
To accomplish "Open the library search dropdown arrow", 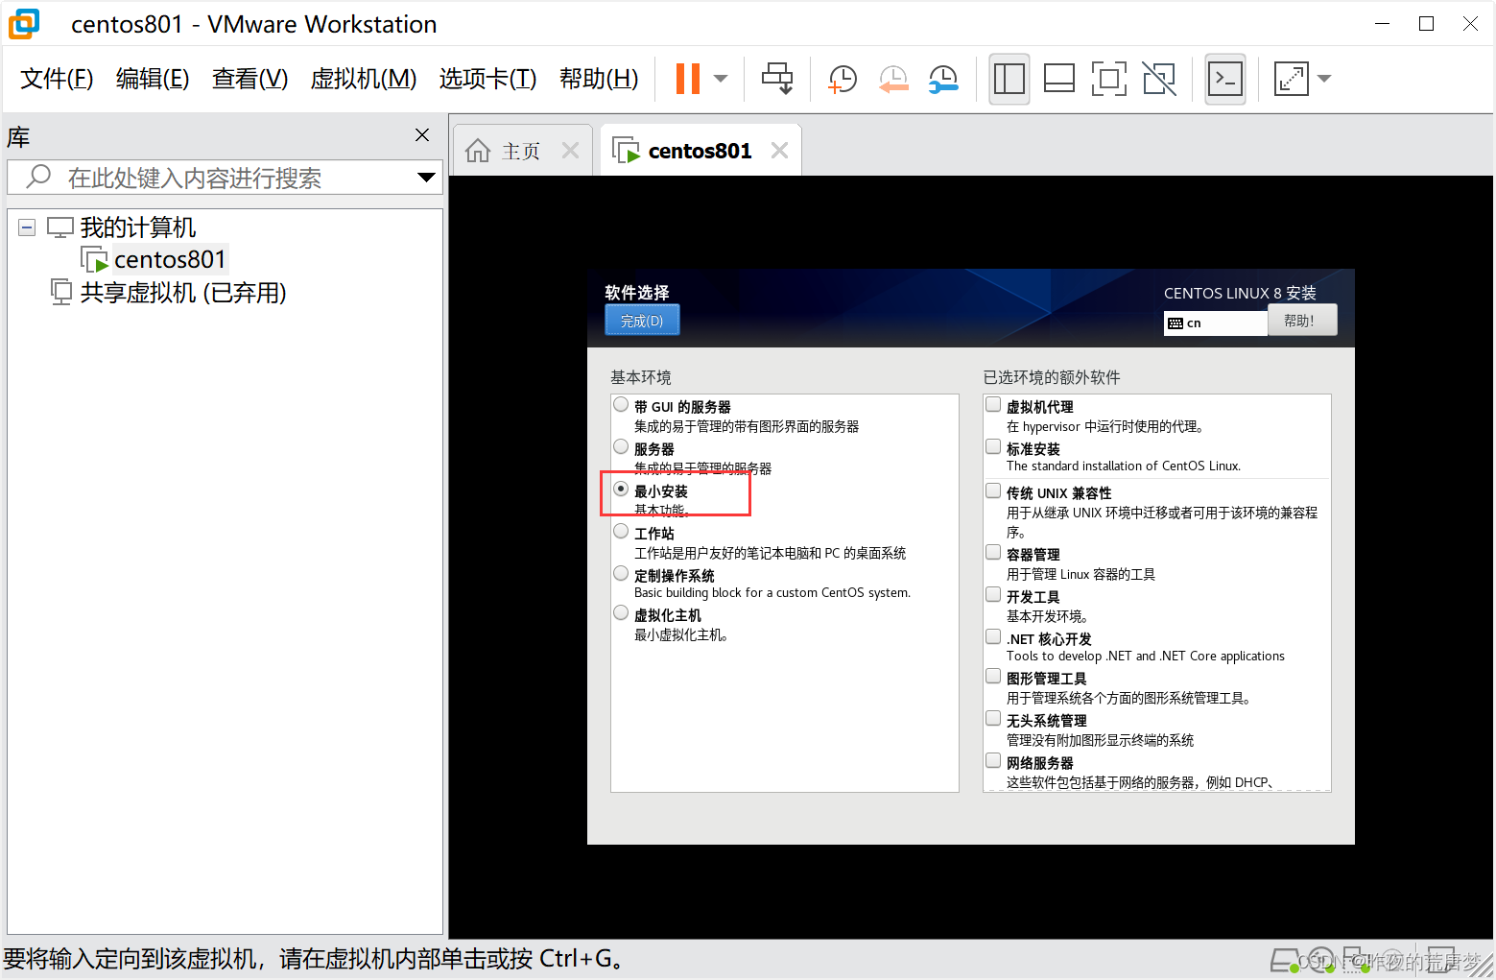I will coord(427,178).
